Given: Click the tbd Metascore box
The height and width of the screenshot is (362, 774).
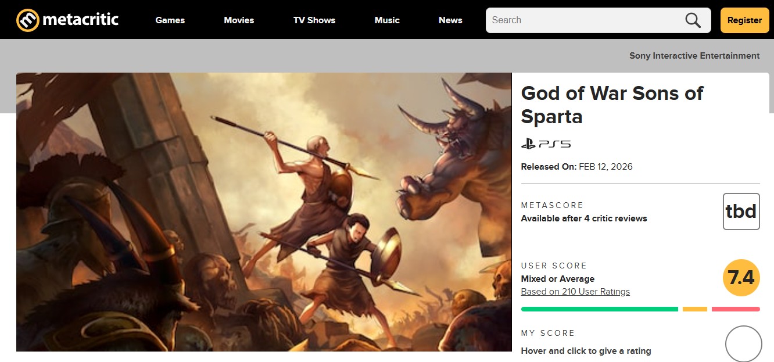Looking at the screenshot, I should click(x=741, y=212).
